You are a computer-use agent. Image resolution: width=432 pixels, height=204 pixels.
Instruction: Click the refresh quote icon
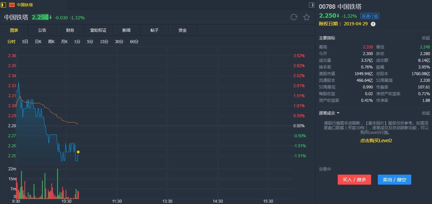point(294,17)
